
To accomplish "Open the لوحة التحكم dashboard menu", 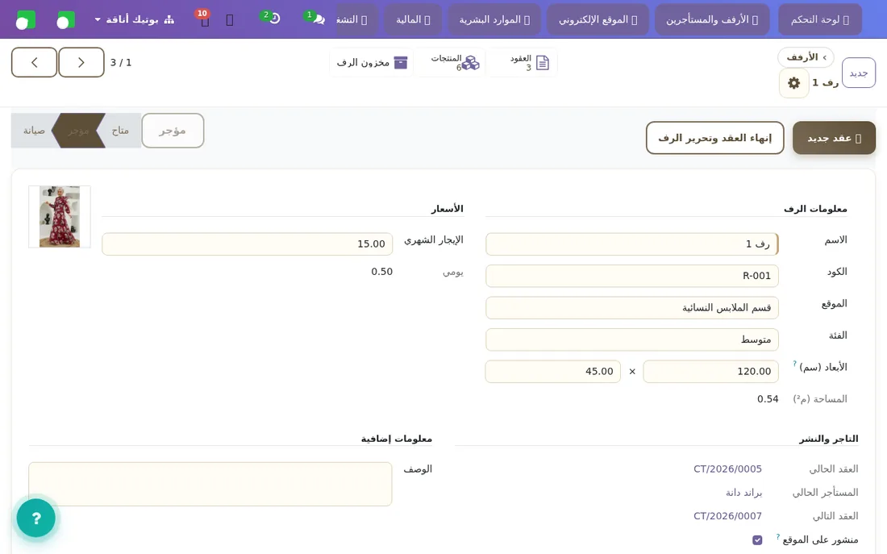I will click(820, 19).
